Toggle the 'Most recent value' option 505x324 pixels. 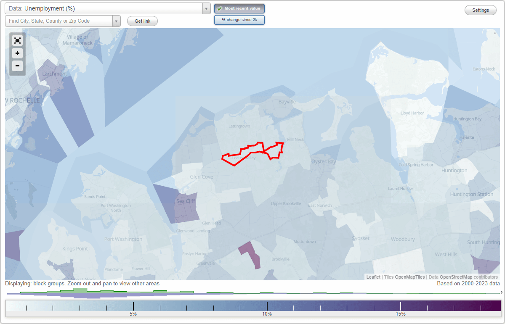click(x=239, y=8)
